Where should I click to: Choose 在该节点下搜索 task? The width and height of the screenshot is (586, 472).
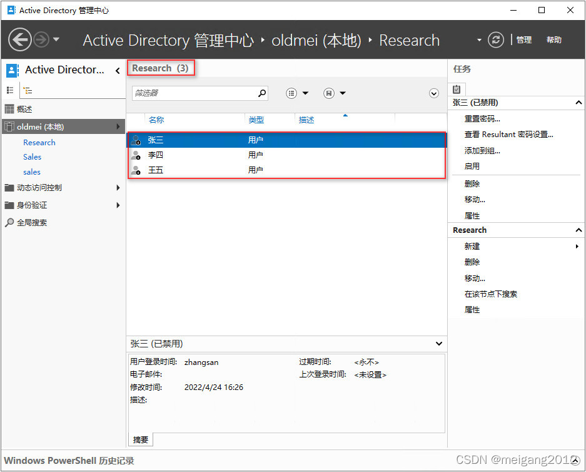click(491, 294)
